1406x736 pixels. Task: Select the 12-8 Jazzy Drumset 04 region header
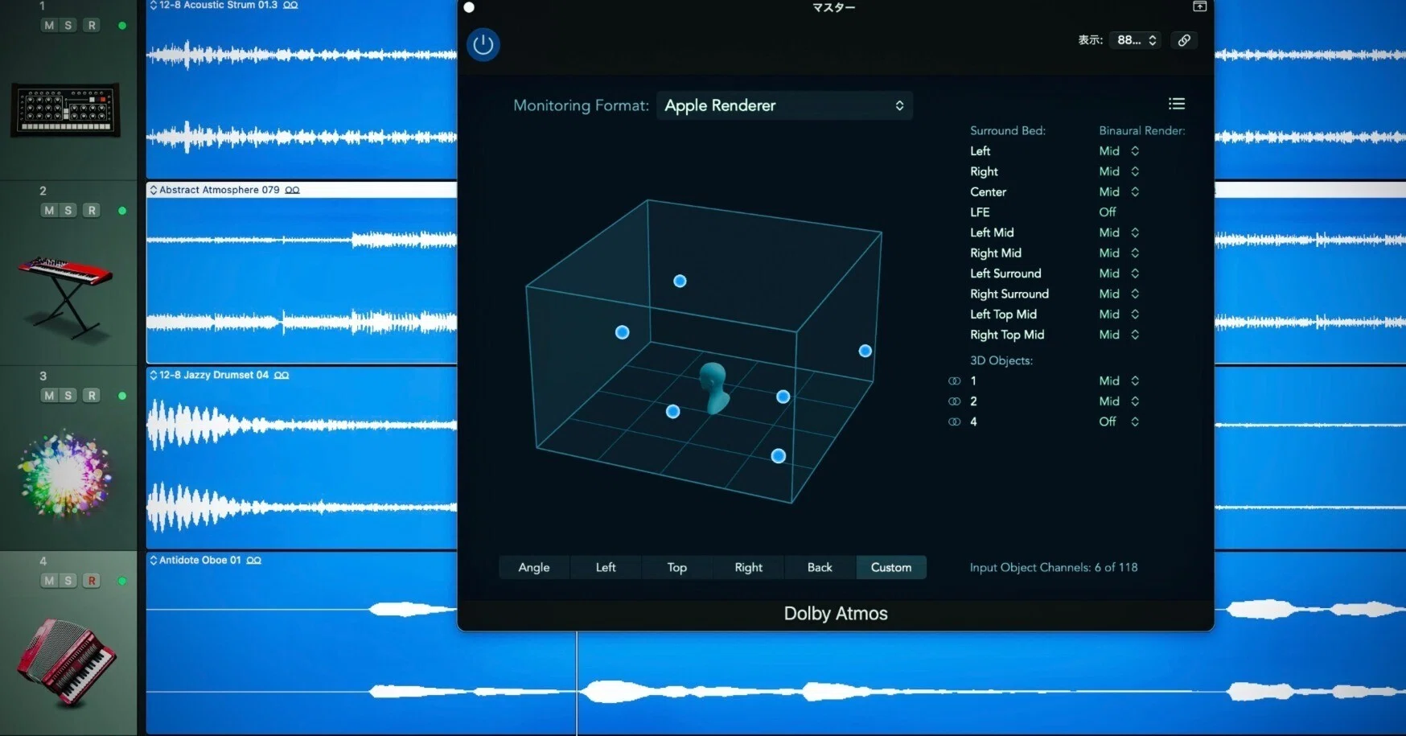click(302, 375)
